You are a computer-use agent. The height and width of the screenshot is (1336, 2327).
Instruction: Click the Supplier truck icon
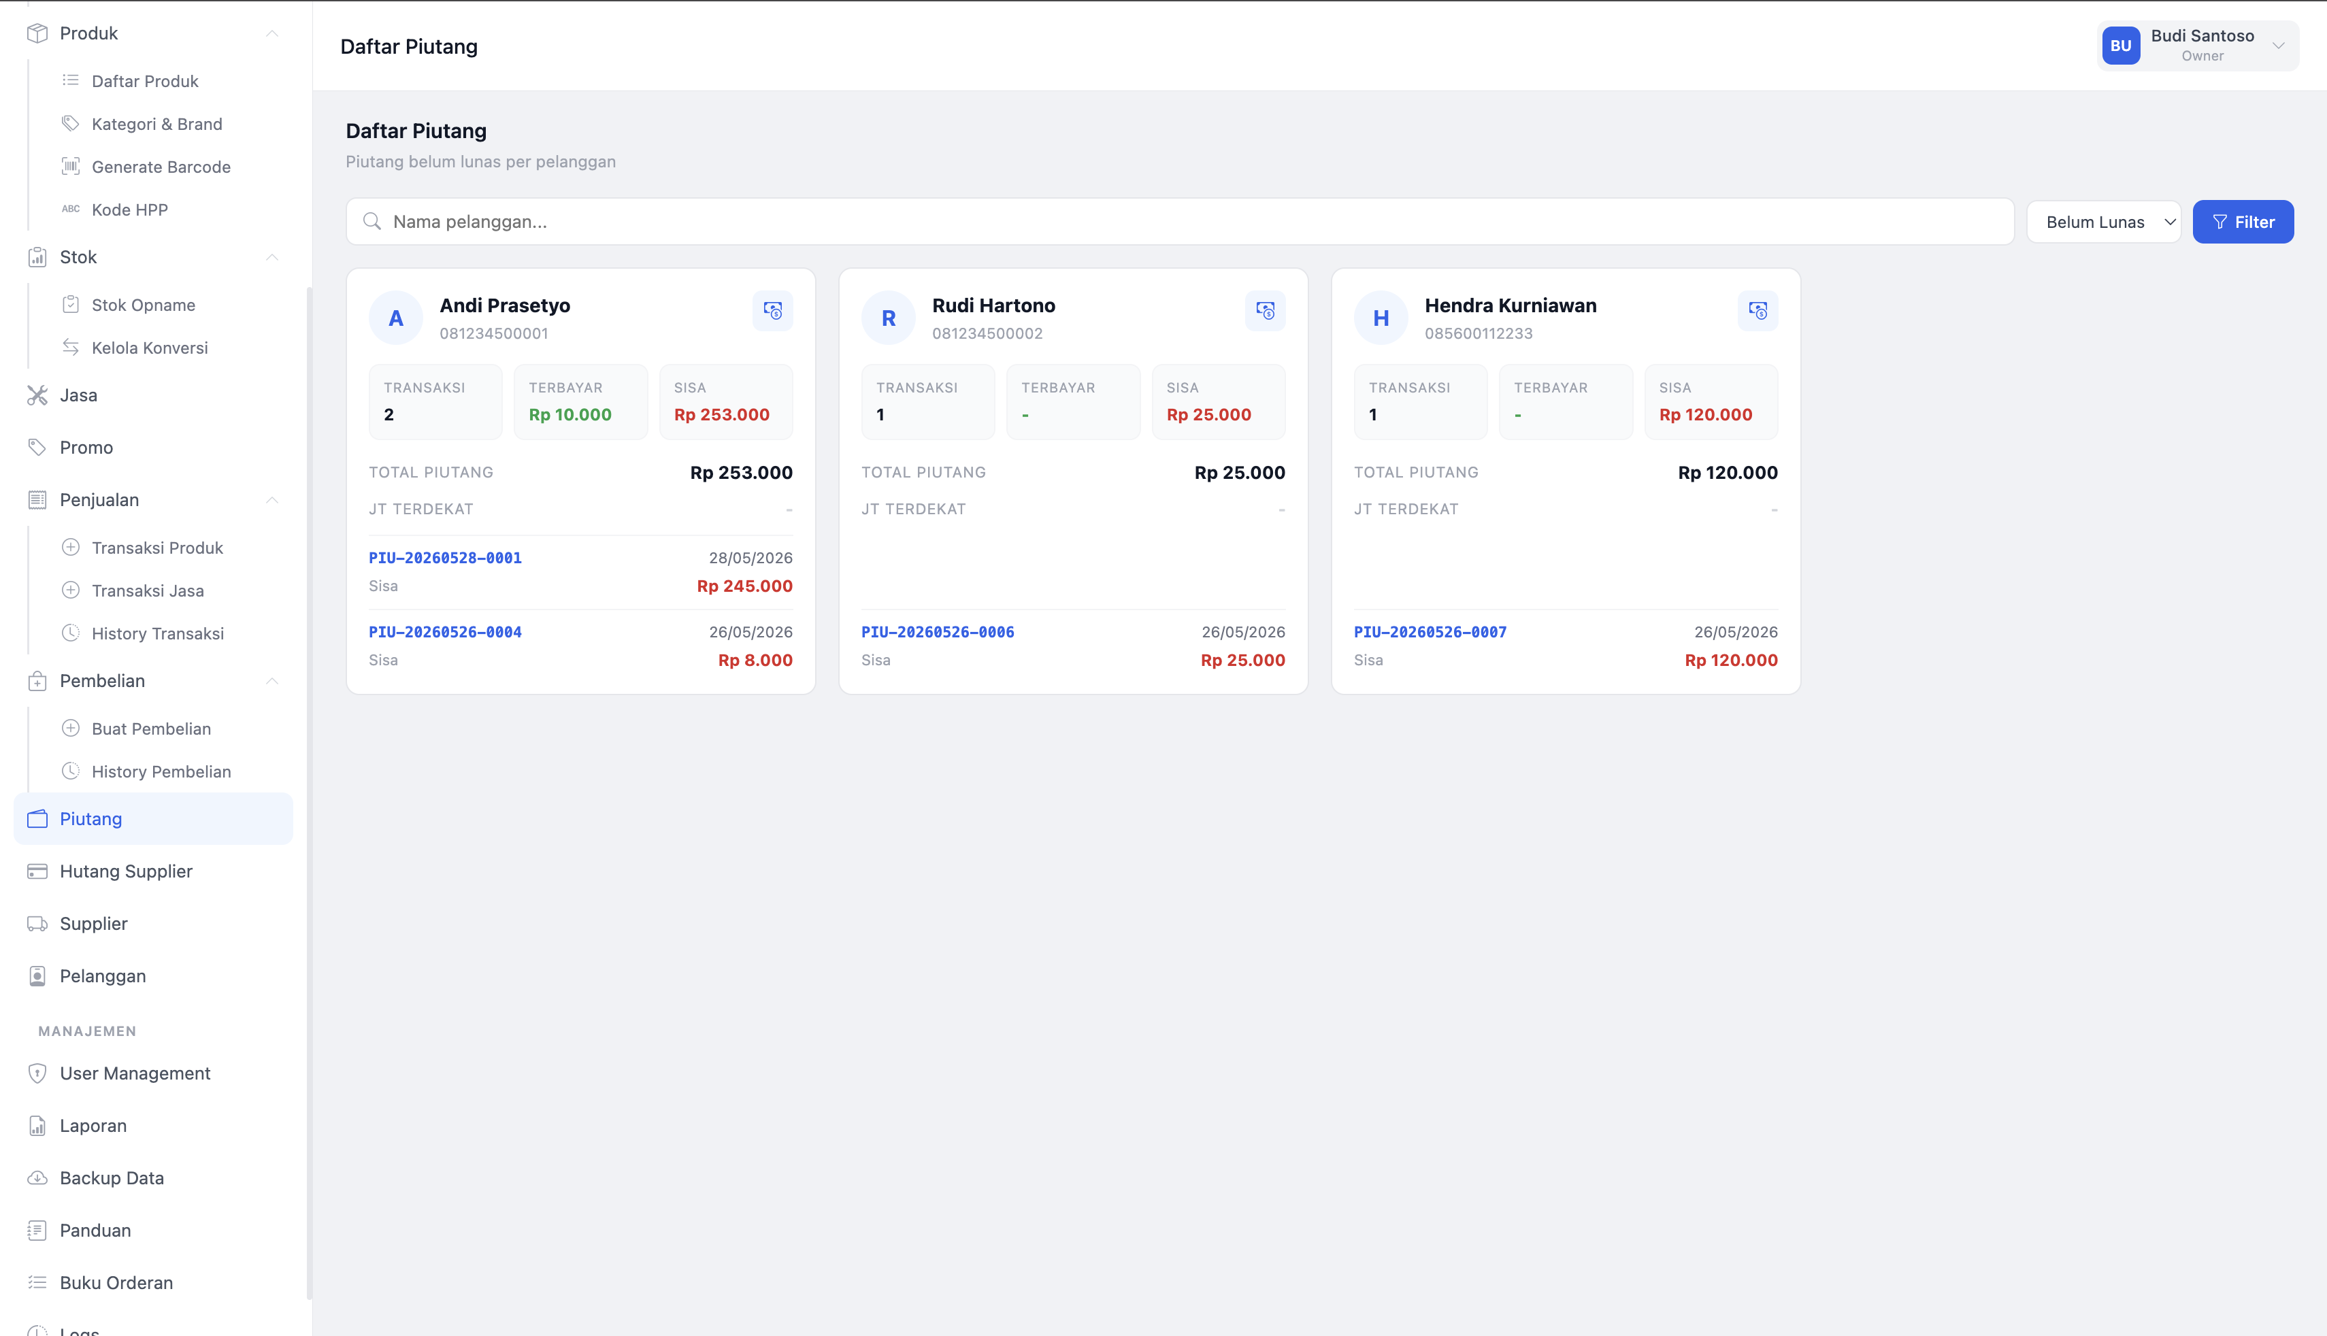pos(37,923)
